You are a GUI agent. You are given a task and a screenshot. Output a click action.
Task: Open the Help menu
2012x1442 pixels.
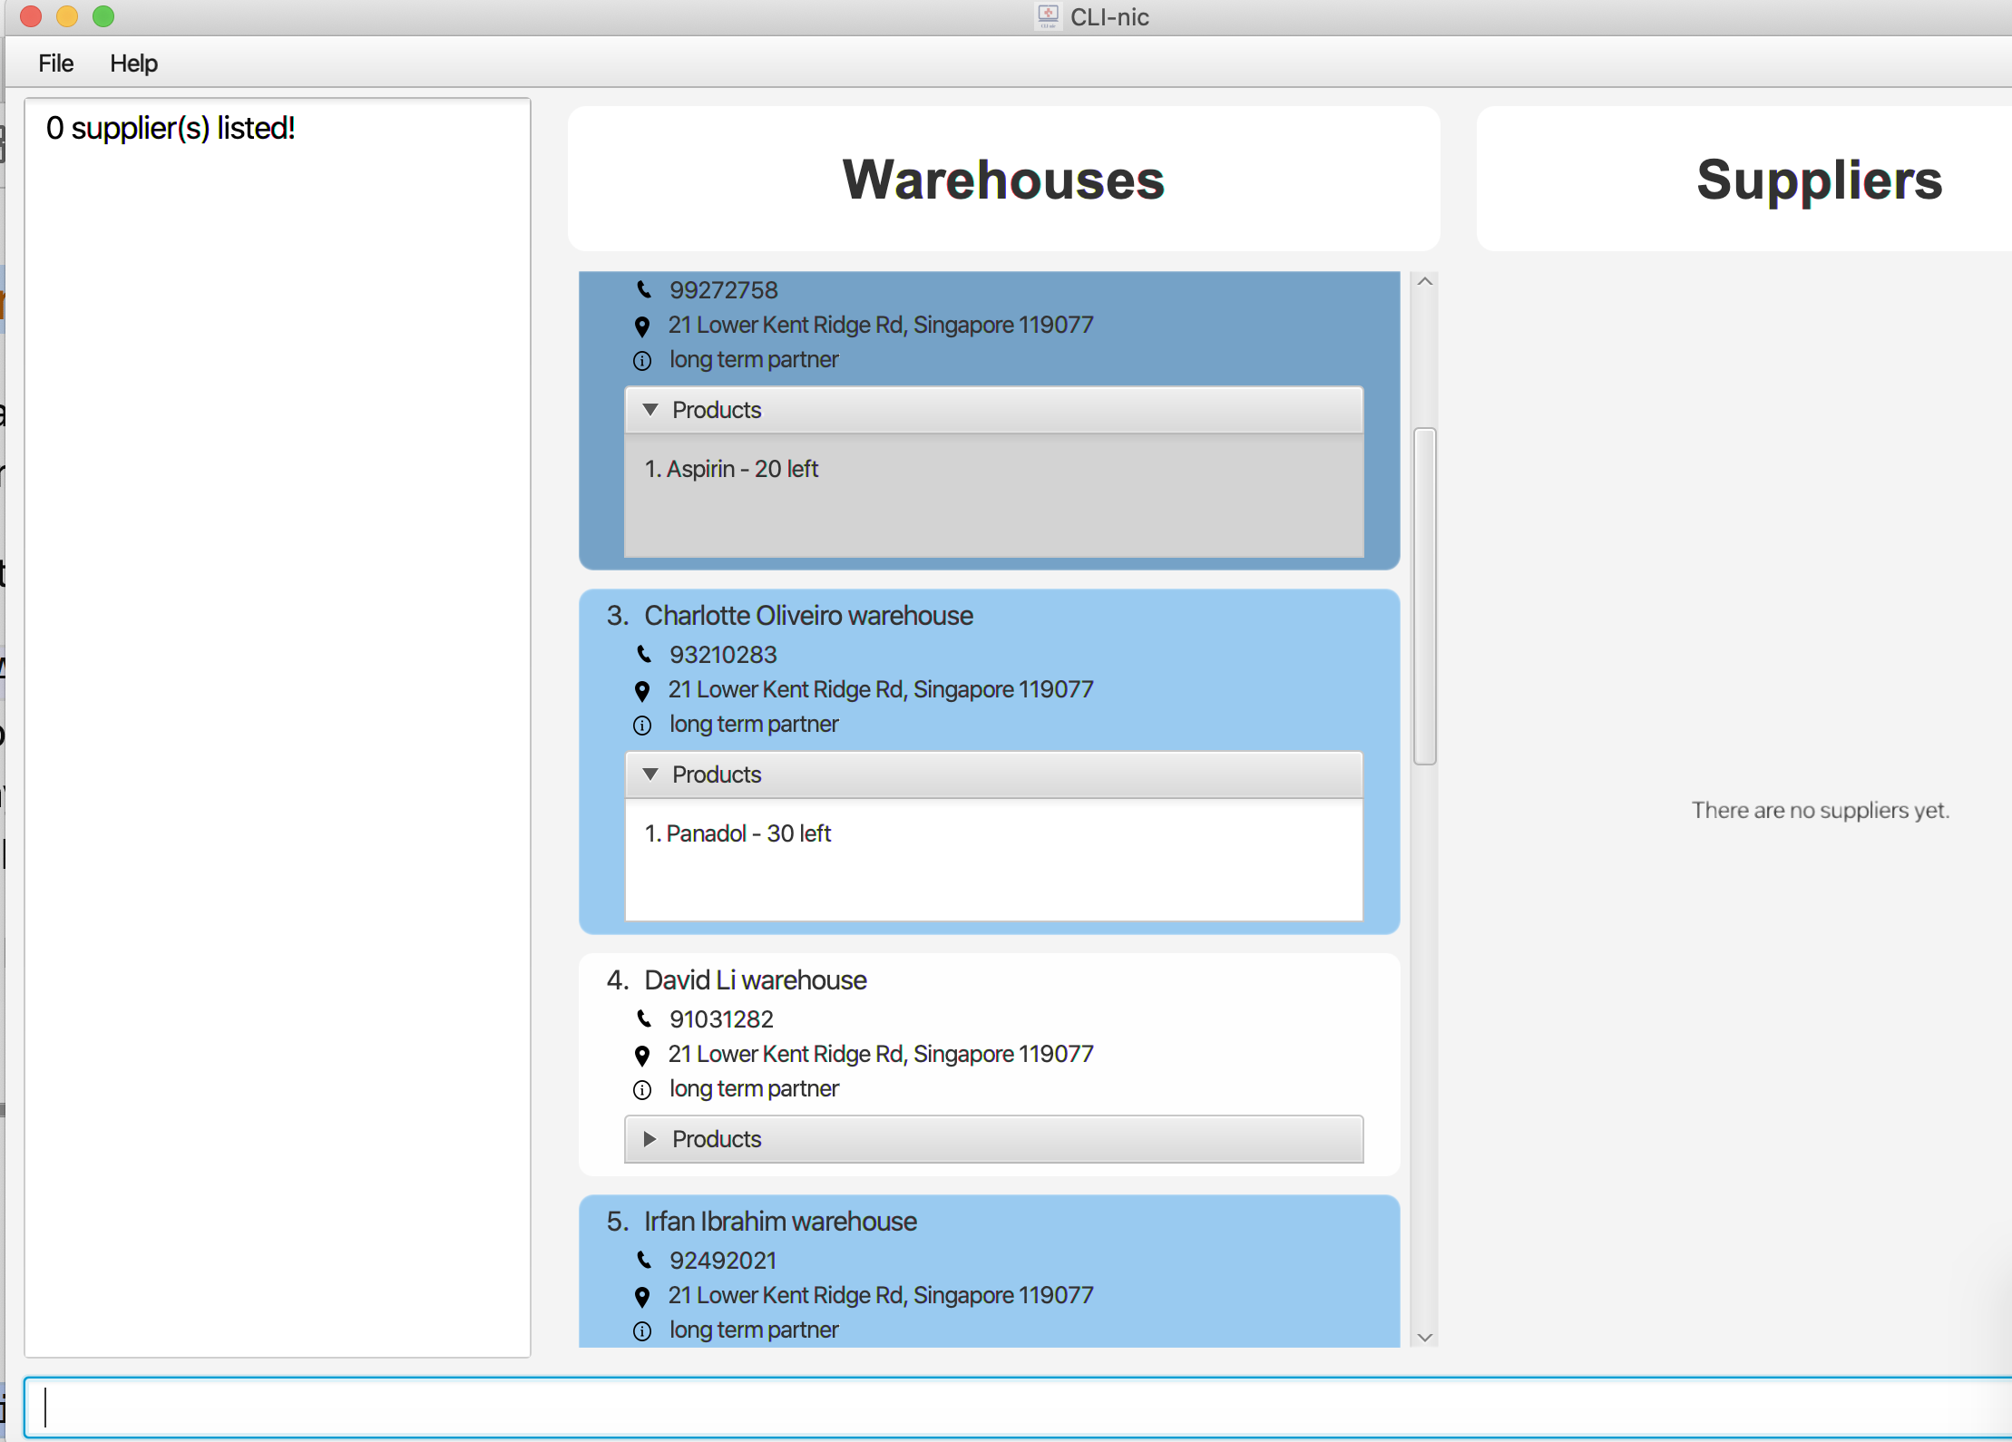[x=133, y=63]
